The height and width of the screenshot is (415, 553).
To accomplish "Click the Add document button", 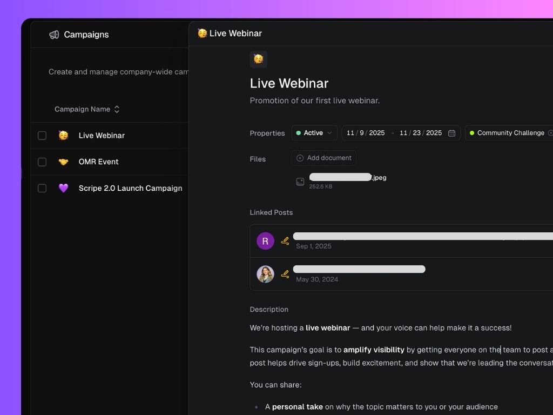I will (324, 158).
